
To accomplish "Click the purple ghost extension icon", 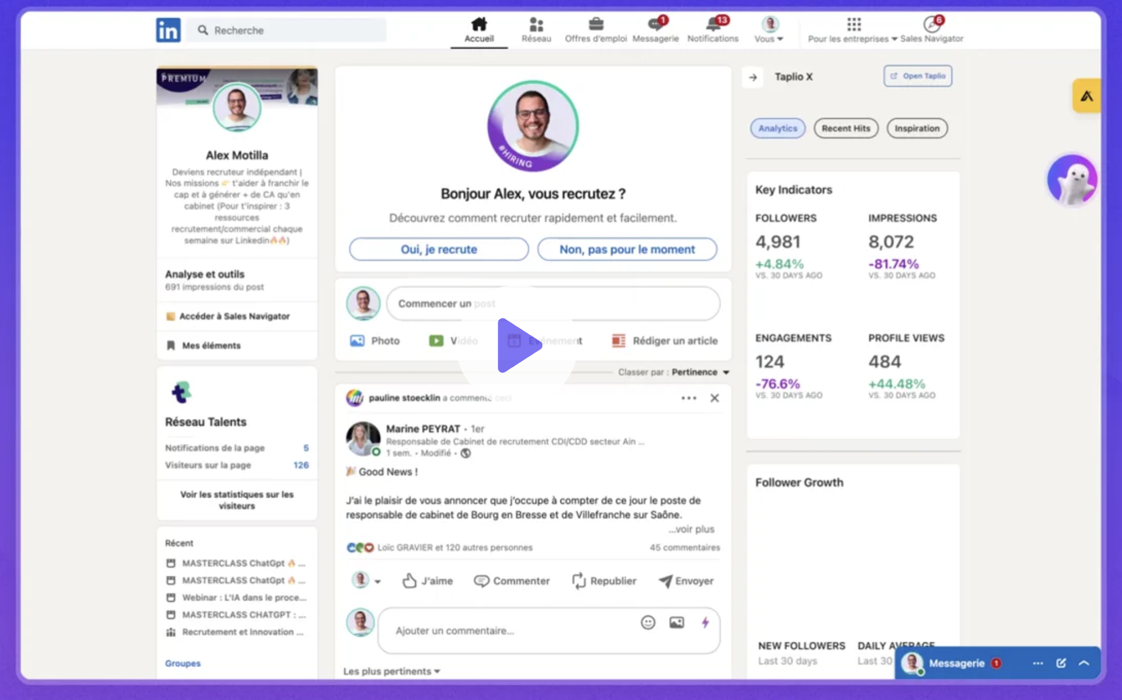I will point(1072,180).
